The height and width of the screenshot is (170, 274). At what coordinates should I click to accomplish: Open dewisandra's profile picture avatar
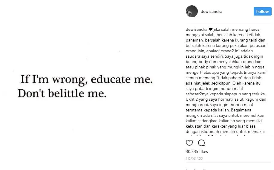click(x=192, y=11)
